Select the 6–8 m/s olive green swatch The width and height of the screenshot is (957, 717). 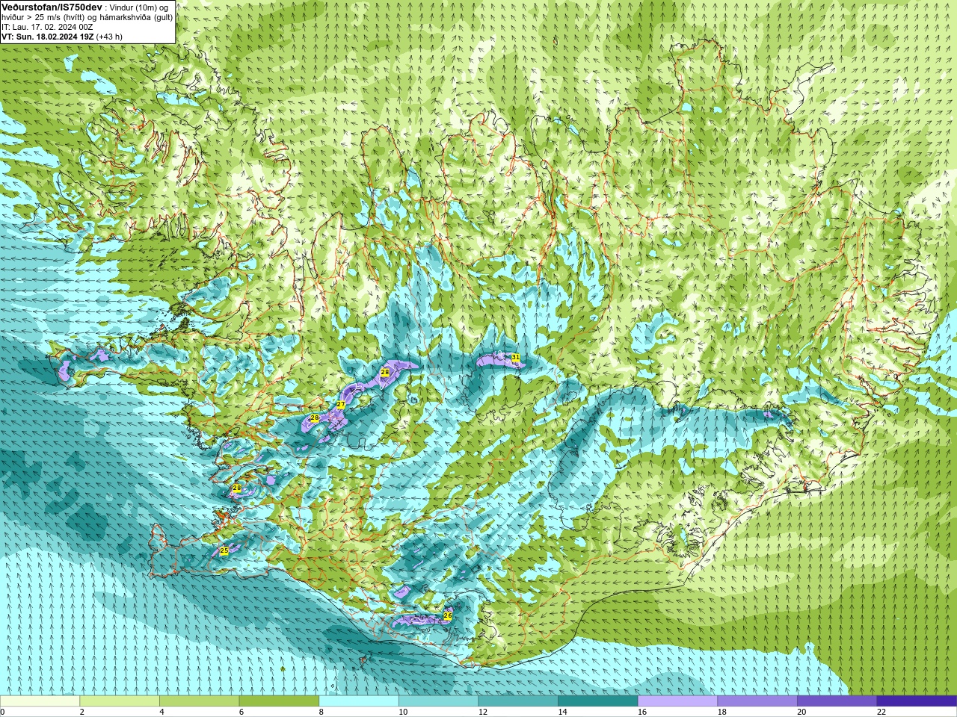pos(279,701)
